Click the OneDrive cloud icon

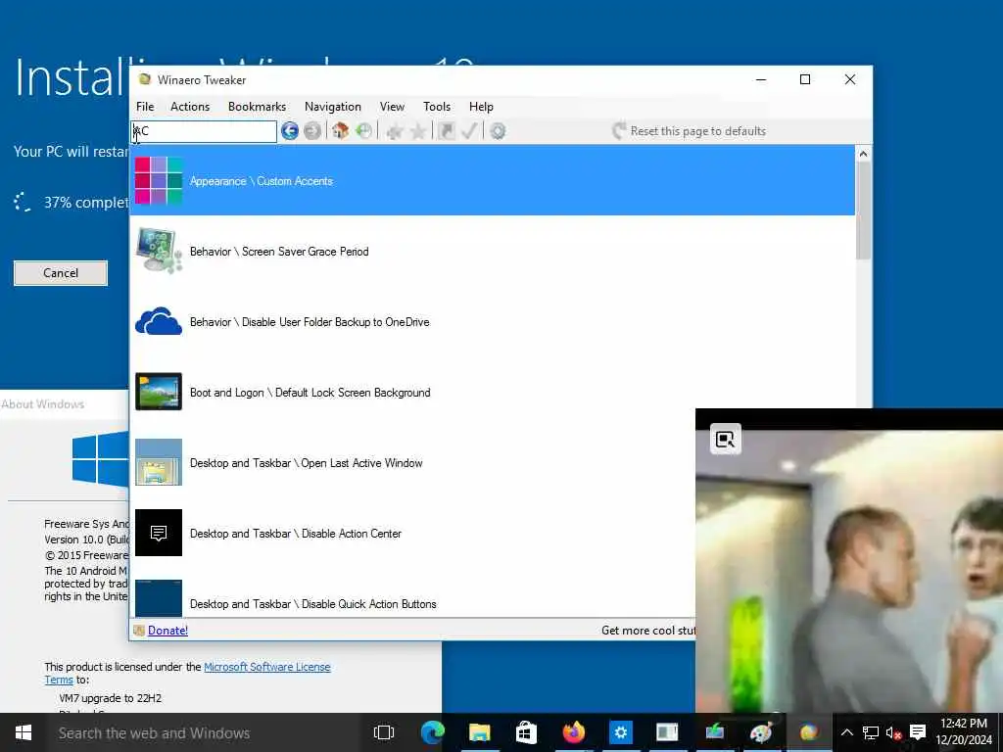[159, 321]
